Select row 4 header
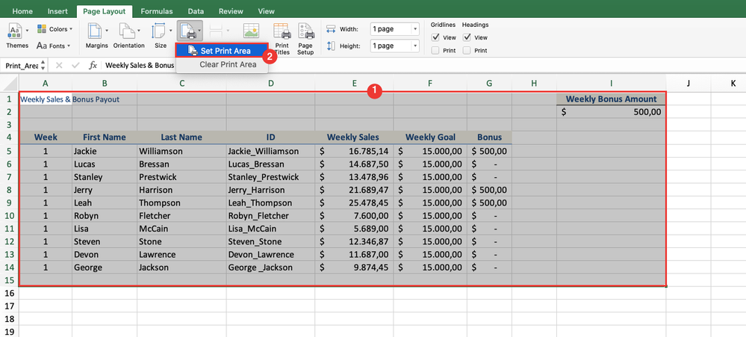This screenshot has width=746, height=337. click(x=10, y=137)
